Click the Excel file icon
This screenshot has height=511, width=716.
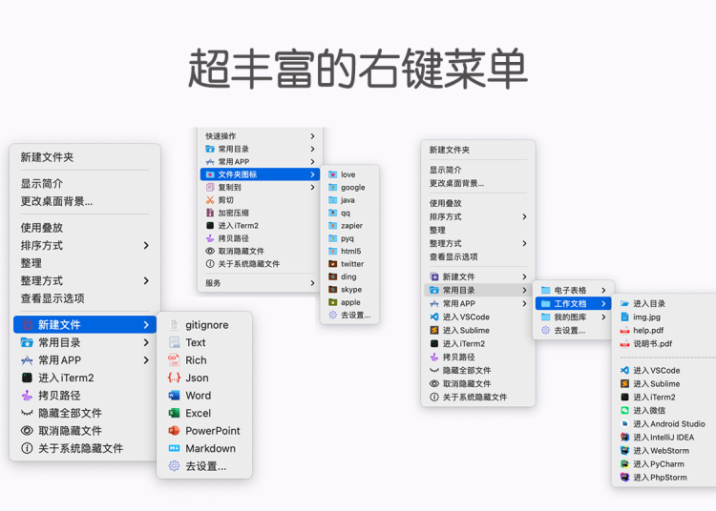pyautogui.click(x=174, y=414)
